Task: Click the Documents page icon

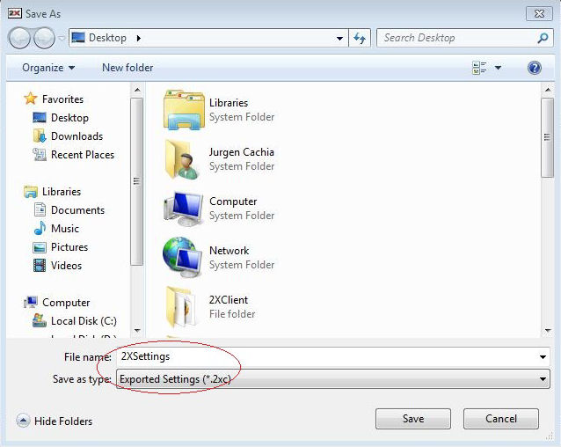Action: pos(40,209)
